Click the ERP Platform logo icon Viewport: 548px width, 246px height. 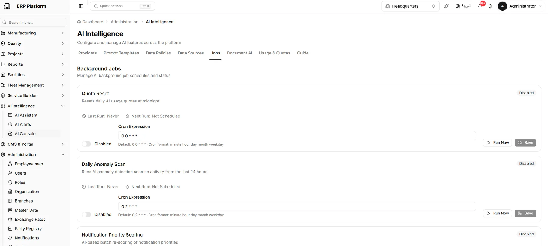7,6
